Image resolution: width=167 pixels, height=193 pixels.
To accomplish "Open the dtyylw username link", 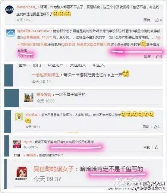I will 27,142.
